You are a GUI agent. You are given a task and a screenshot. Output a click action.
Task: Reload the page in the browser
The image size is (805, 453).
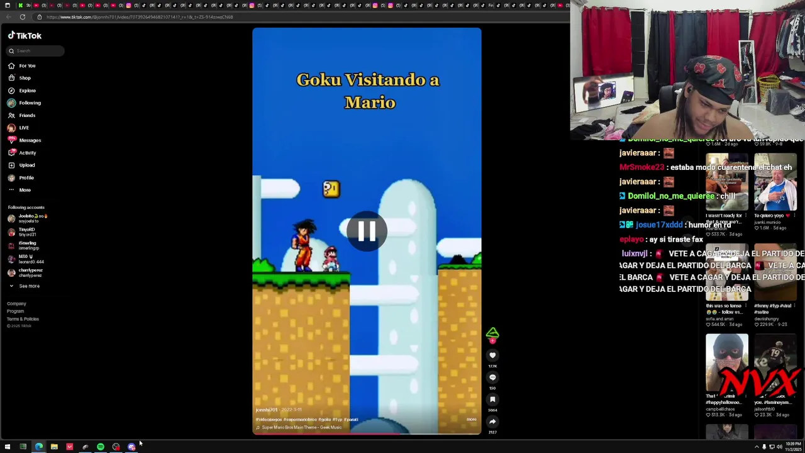(23, 17)
